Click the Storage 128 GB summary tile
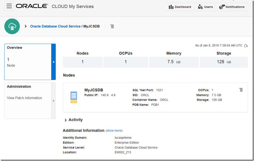The image size is (254, 161). click(x=224, y=62)
